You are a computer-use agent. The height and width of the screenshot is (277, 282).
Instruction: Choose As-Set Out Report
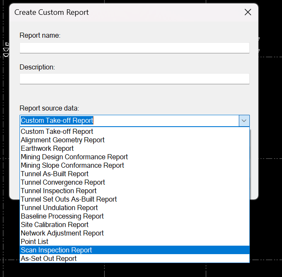click(x=49, y=259)
